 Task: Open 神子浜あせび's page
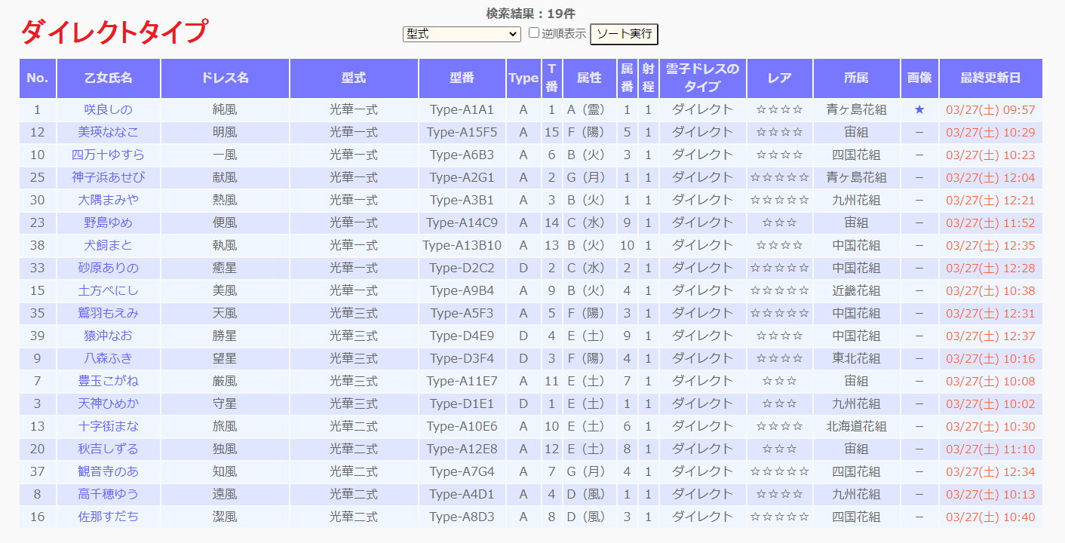pos(108,177)
